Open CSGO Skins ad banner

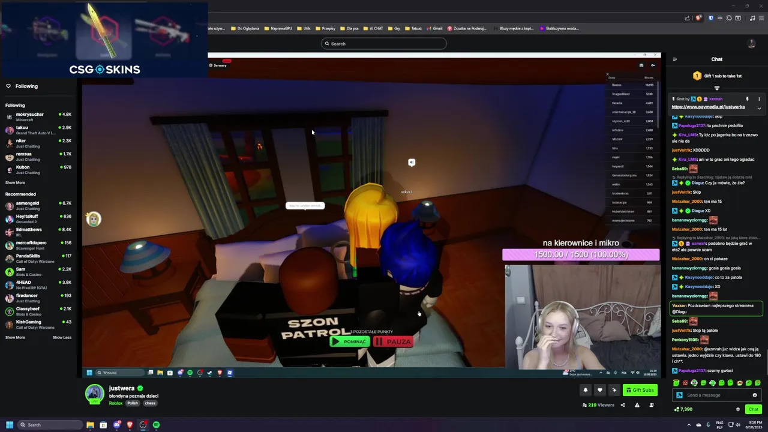coord(104,39)
